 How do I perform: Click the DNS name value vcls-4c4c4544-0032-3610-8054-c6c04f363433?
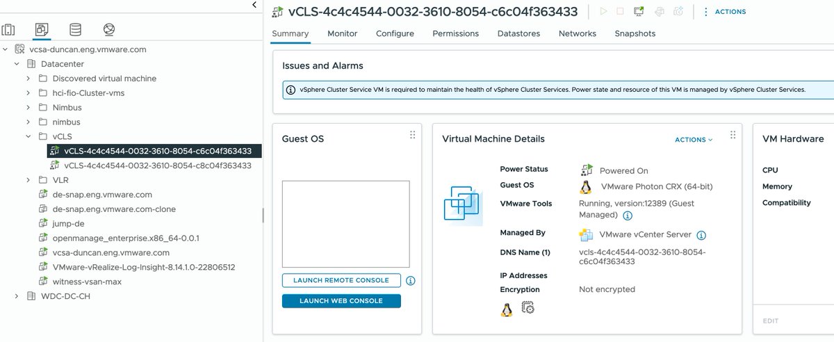[x=642, y=257]
